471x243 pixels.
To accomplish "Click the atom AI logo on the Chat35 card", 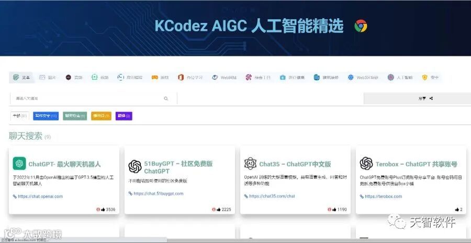I will click(250, 163).
